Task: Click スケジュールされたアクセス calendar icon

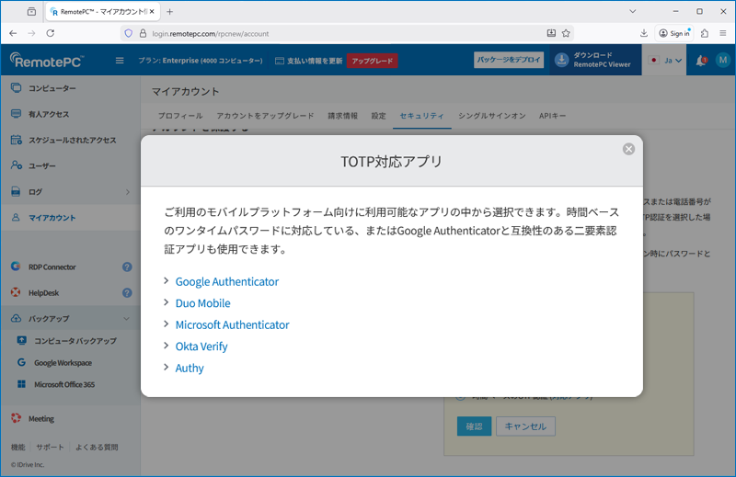Action: (x=16, y=140)
